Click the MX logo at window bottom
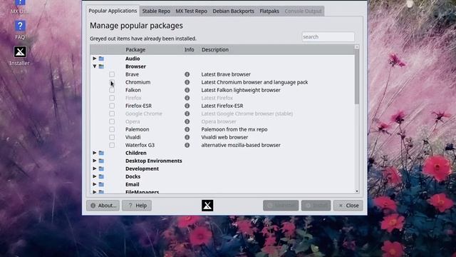The height and width of the screenshot is (257, 456). point(207,206)
